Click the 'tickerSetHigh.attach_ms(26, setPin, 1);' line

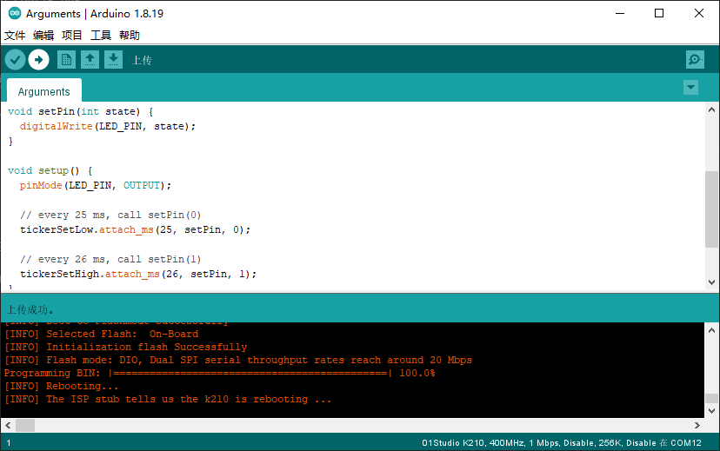138,274
